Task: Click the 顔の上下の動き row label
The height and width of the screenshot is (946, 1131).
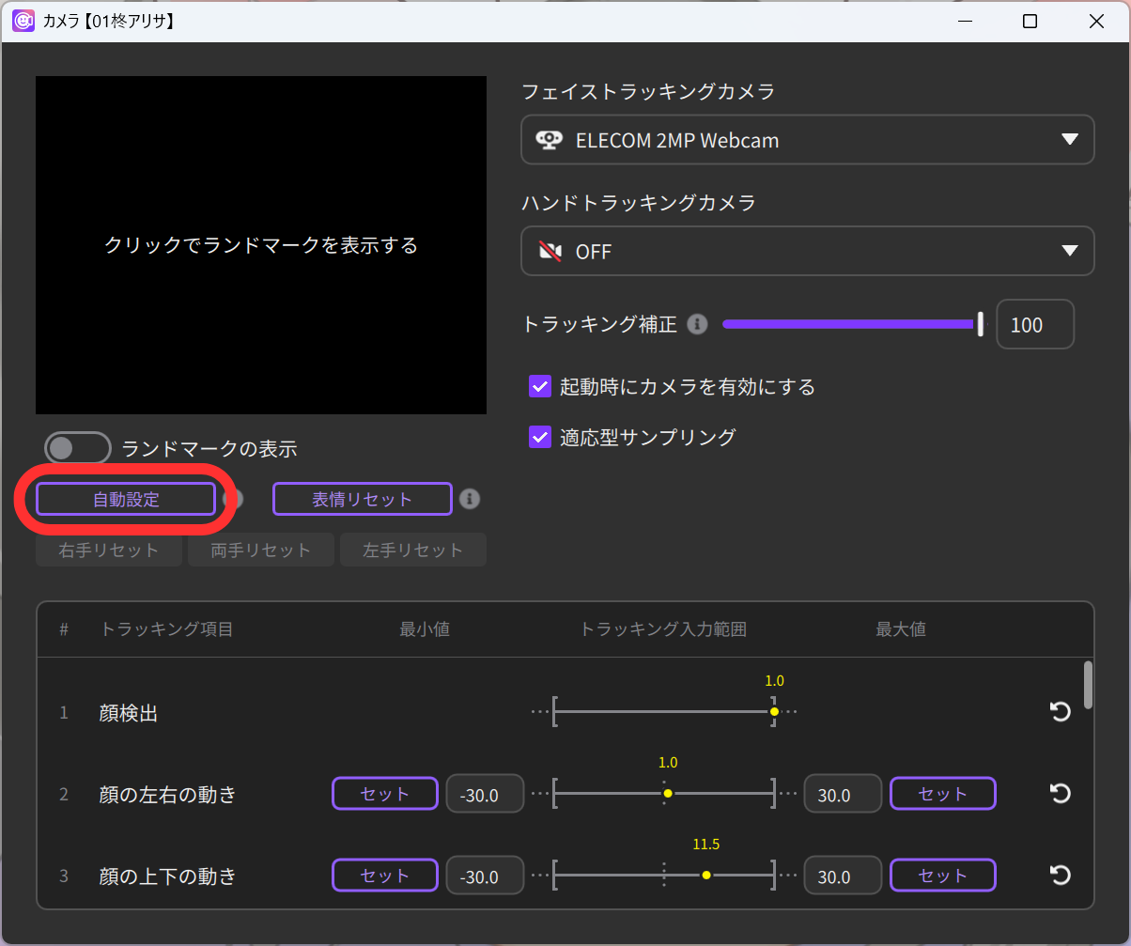Action: [x=168, y=876]
